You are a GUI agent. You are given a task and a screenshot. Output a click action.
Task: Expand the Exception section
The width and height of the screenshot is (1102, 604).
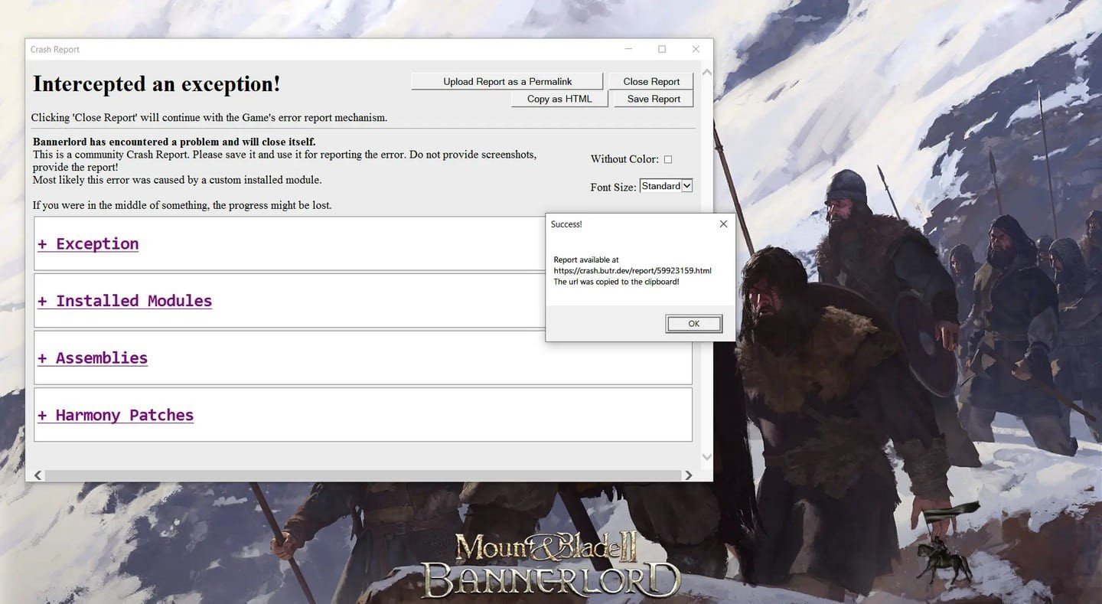tap(88, 243)
